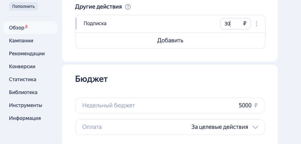This screenshot has width=301, height=144.
Task: Open Обзор in the sidebar
Action: point(17,28)
